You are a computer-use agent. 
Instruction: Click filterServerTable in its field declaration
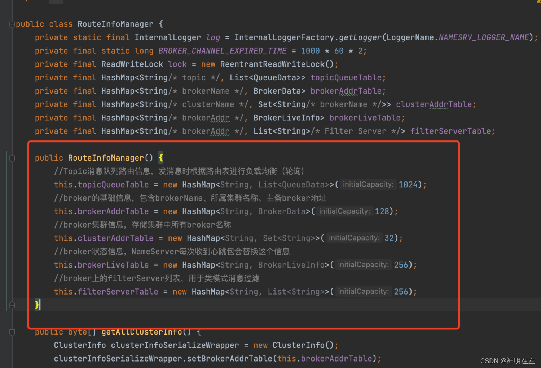[x=450, y=131]
